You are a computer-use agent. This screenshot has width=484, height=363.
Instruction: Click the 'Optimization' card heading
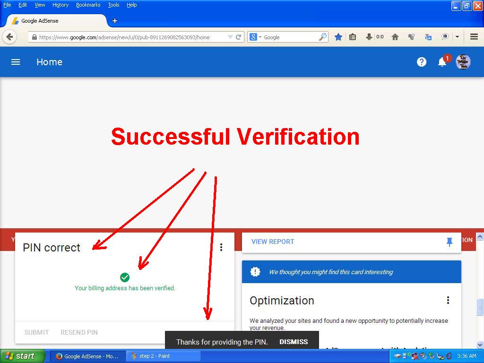point(282,301)
